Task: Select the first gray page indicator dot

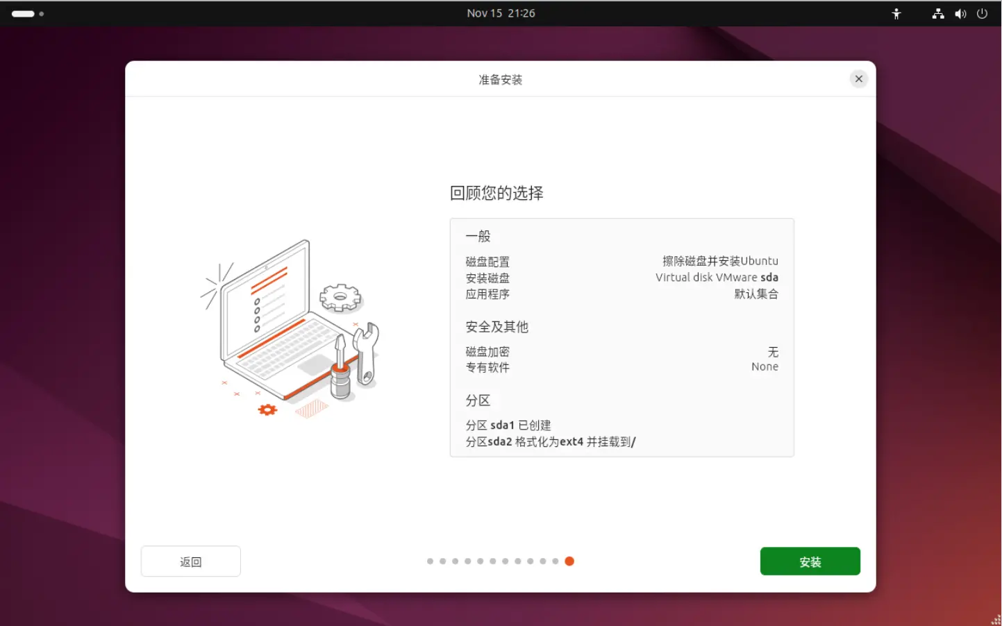Action: tap(431, 561)
